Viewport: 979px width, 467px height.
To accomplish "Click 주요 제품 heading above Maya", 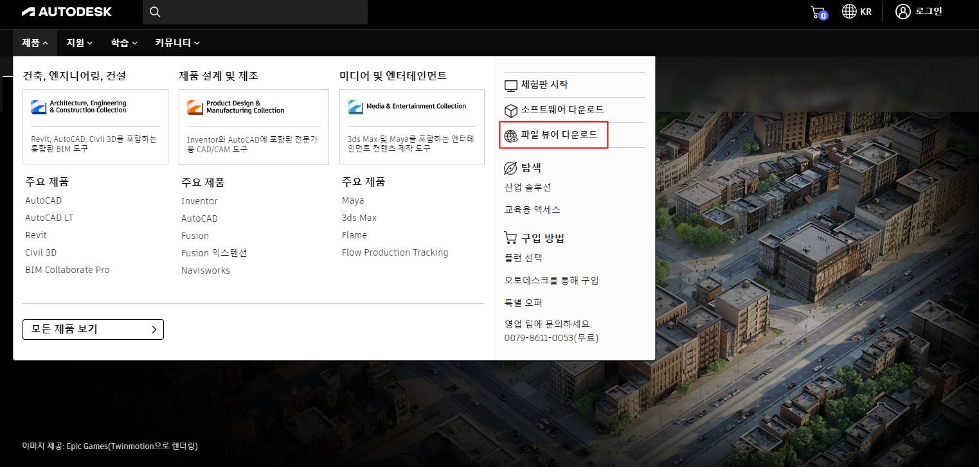I will [x=363, y=182].
